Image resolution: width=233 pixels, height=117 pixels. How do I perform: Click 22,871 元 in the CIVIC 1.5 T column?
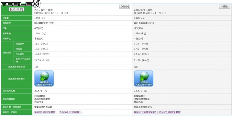(140, 91)
